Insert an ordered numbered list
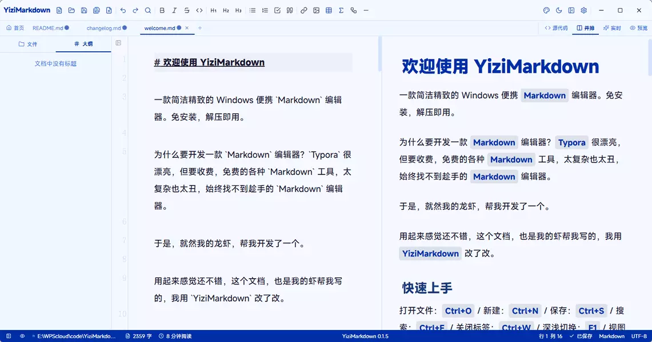This screenshot has width=652, height=342. click(x=265, y=10)
